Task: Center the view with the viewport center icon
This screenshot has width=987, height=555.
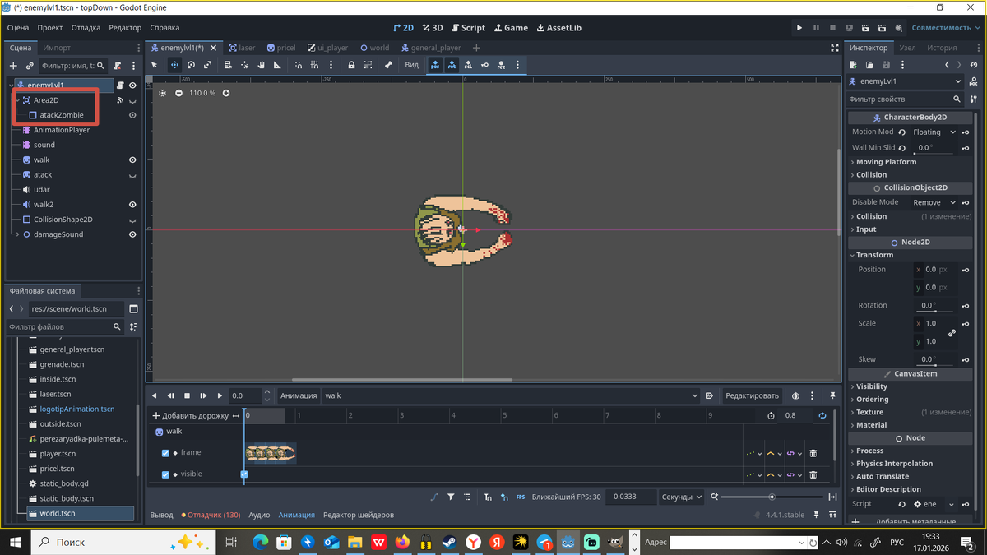Action: [162, 93]
